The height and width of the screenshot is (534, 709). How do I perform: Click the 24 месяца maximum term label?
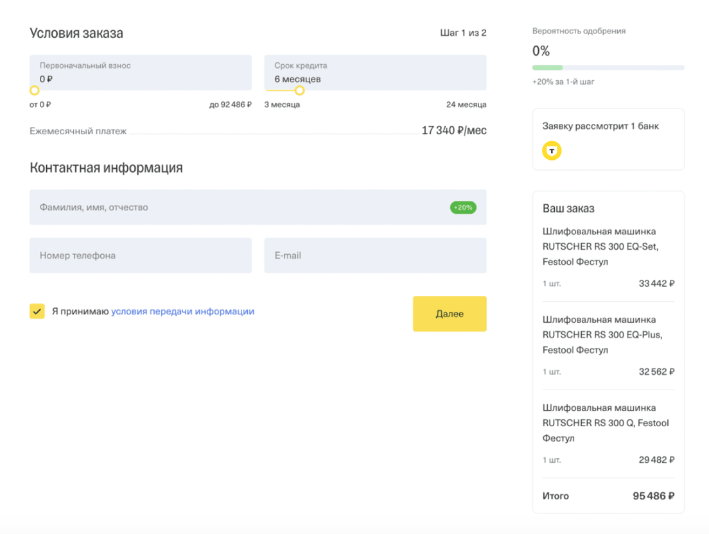pos(466,105)
